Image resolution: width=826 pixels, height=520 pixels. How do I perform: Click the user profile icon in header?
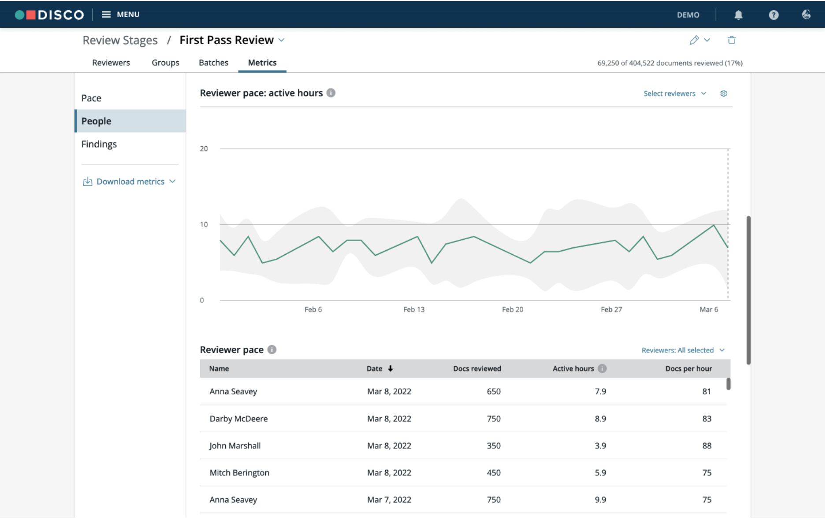pos(806,15)
